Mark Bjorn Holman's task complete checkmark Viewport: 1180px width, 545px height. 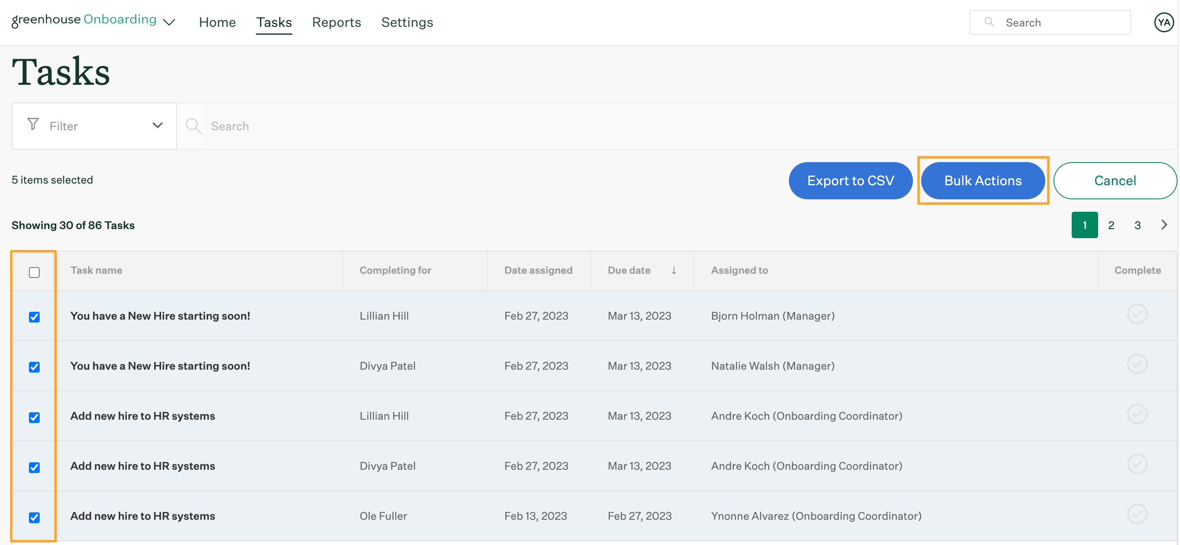pyautogui.click(x=1137, y=314)
